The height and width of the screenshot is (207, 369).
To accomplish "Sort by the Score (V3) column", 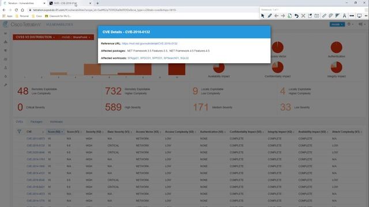I will 74,132.
